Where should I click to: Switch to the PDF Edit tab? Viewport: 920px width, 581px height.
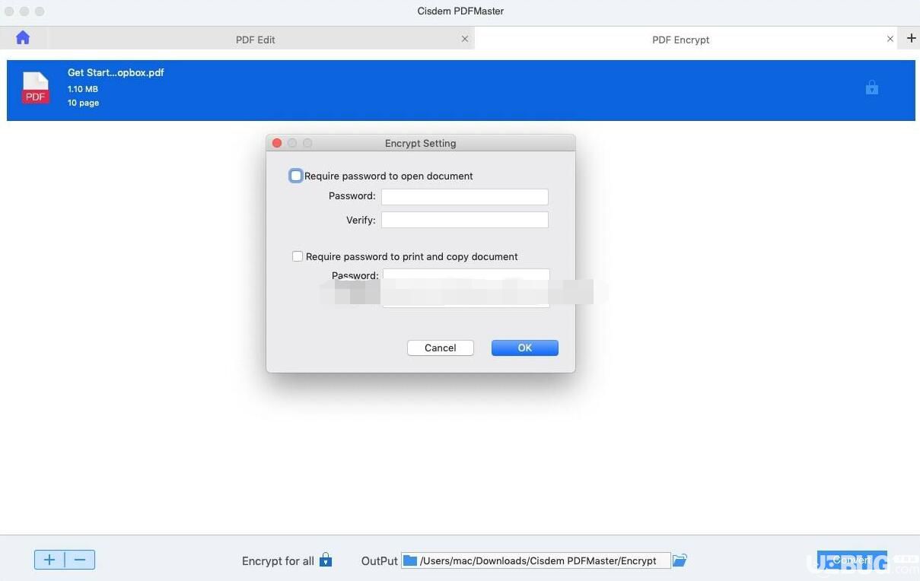256,40
